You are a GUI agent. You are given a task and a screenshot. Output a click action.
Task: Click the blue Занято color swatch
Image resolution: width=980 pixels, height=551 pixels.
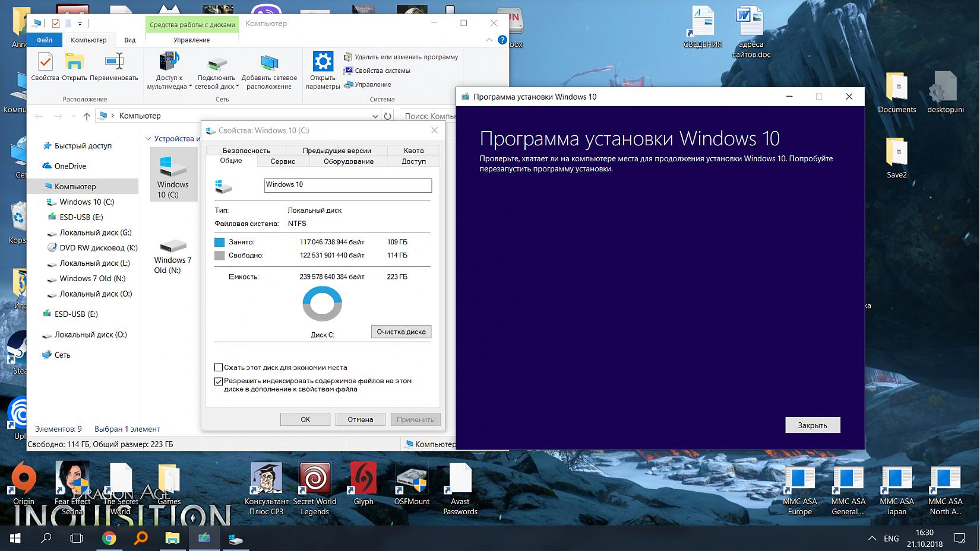click(220, 242)
